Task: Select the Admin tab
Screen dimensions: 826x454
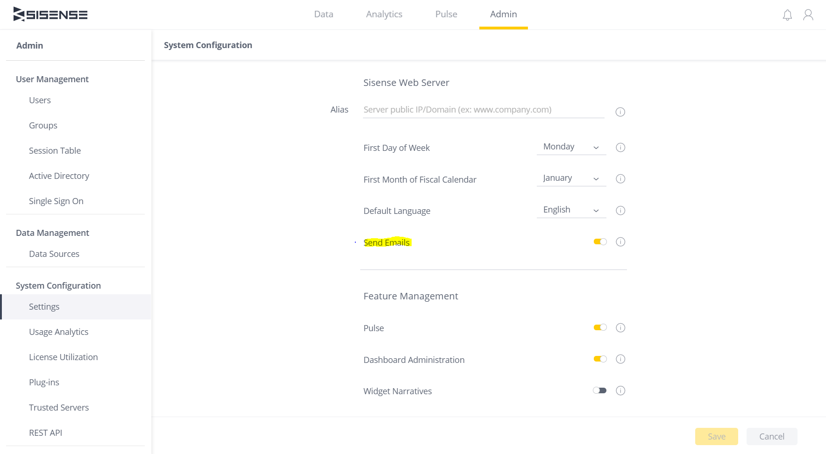Action: pyautogui.click(x=504, y=14)
